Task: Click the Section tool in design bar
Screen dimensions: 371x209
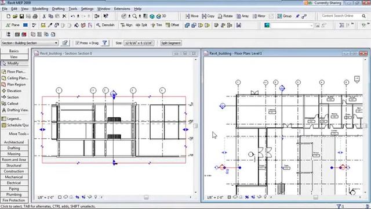Action: [10, 97]
